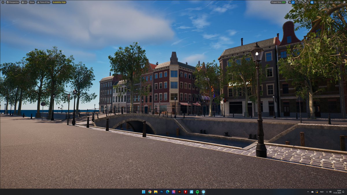Toggle the transform coordinate system icon
Viewport: 347px width, 195px height.
304,2
